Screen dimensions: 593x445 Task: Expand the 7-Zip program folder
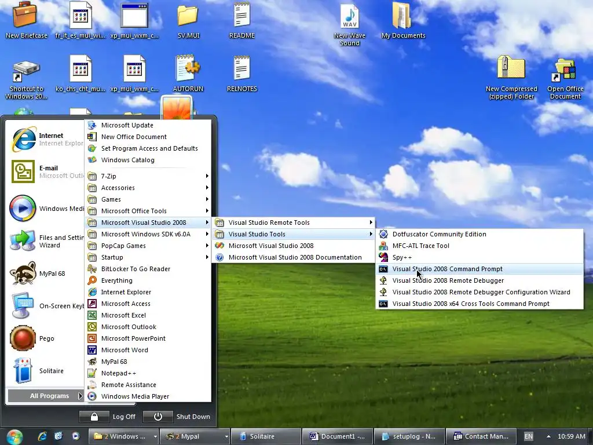click(x=148, y=176)
